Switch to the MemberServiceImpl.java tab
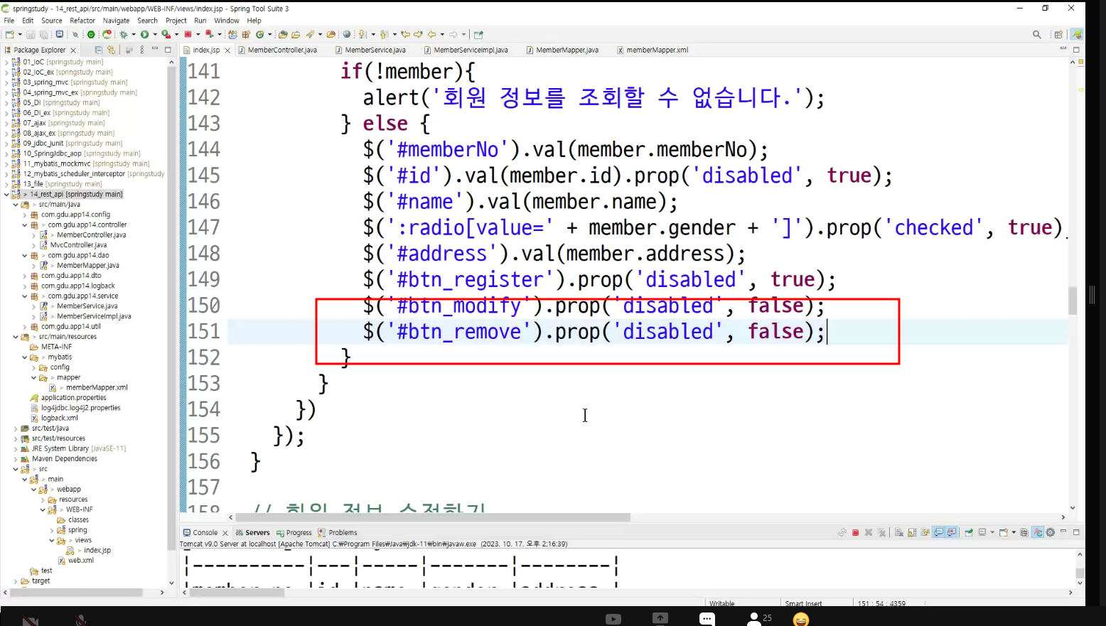The width and height of the screenshot is (1106, 626). [x=471, y=50]
